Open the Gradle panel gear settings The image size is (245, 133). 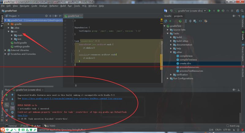234,16
